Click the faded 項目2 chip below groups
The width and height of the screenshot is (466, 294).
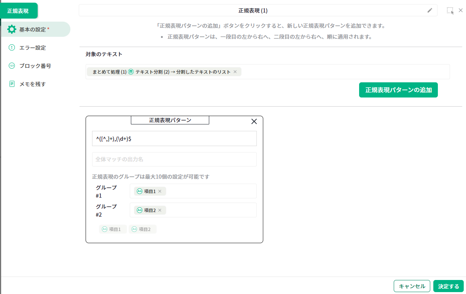tap(142, 229)
